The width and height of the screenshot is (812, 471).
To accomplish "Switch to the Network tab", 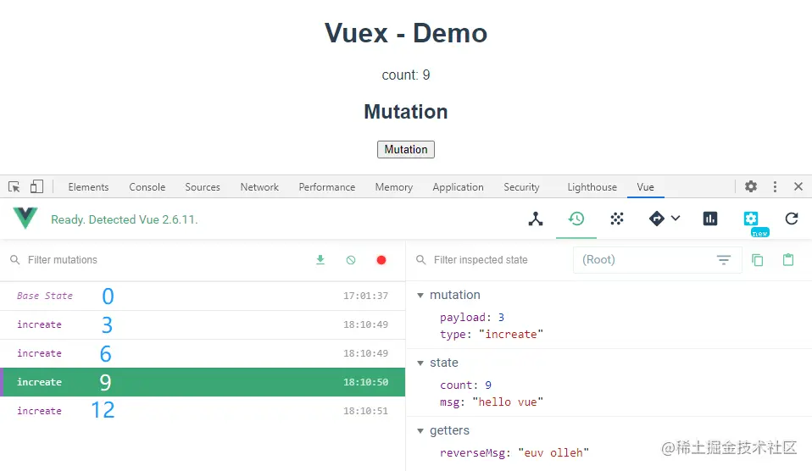I will [x=259, y=187].
